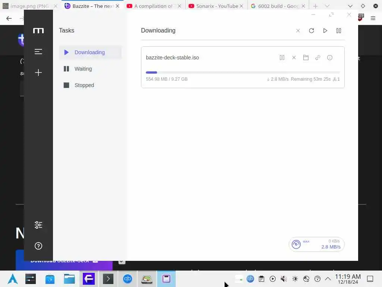Image resolution: width=382 pixels, height=287 pixels.
Task: Pause all tasks in header toolbar
Action: click(339, 31)
